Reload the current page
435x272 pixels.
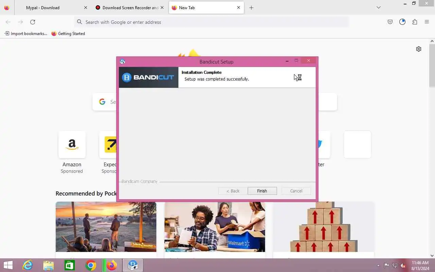pyautogui.click(x=33, y=22)
